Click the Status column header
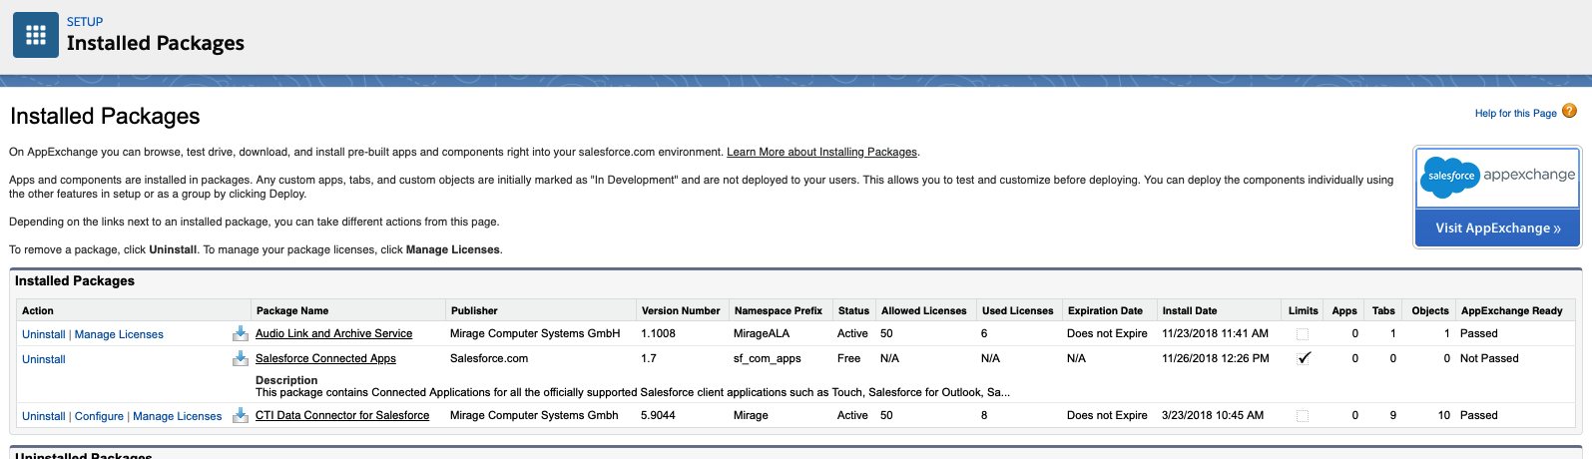Viewport: 1592px width, 459px height. [853, 310]
